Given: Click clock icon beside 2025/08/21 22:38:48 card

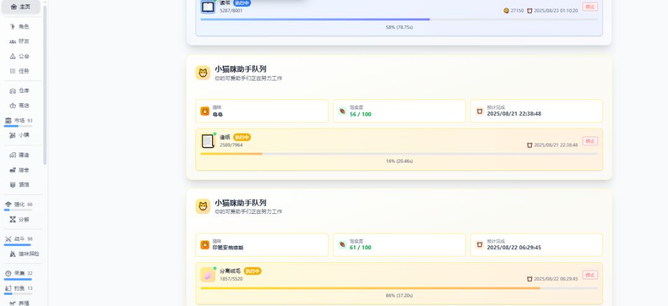Looking at the screenshot, I should coord(480,111).
